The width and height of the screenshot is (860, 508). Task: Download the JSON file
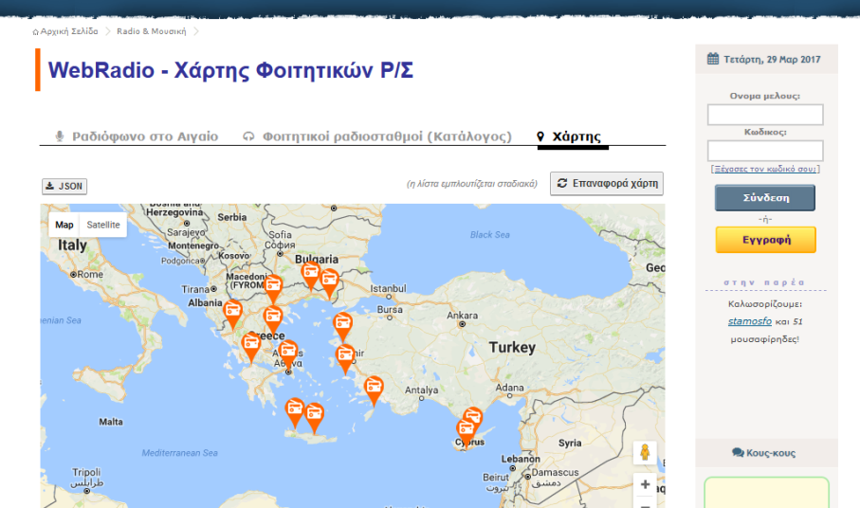(x=64, y=186)
